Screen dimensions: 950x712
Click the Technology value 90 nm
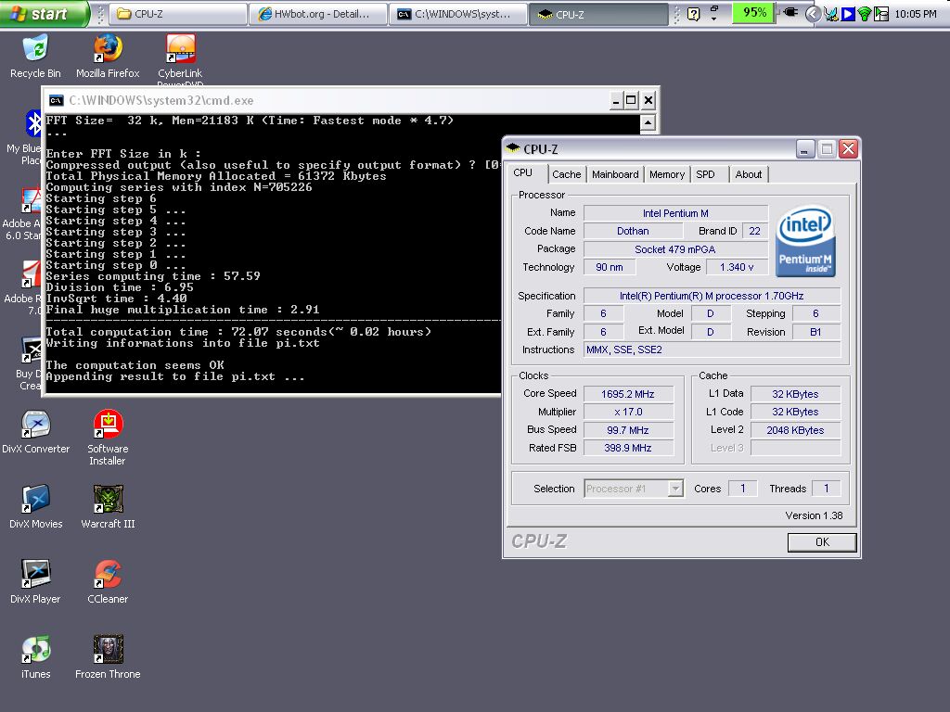click(610, 267)
